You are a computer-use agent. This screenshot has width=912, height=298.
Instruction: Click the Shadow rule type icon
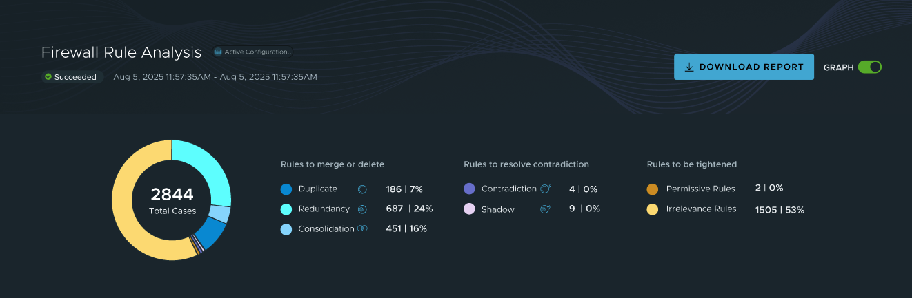click(545, 209)
